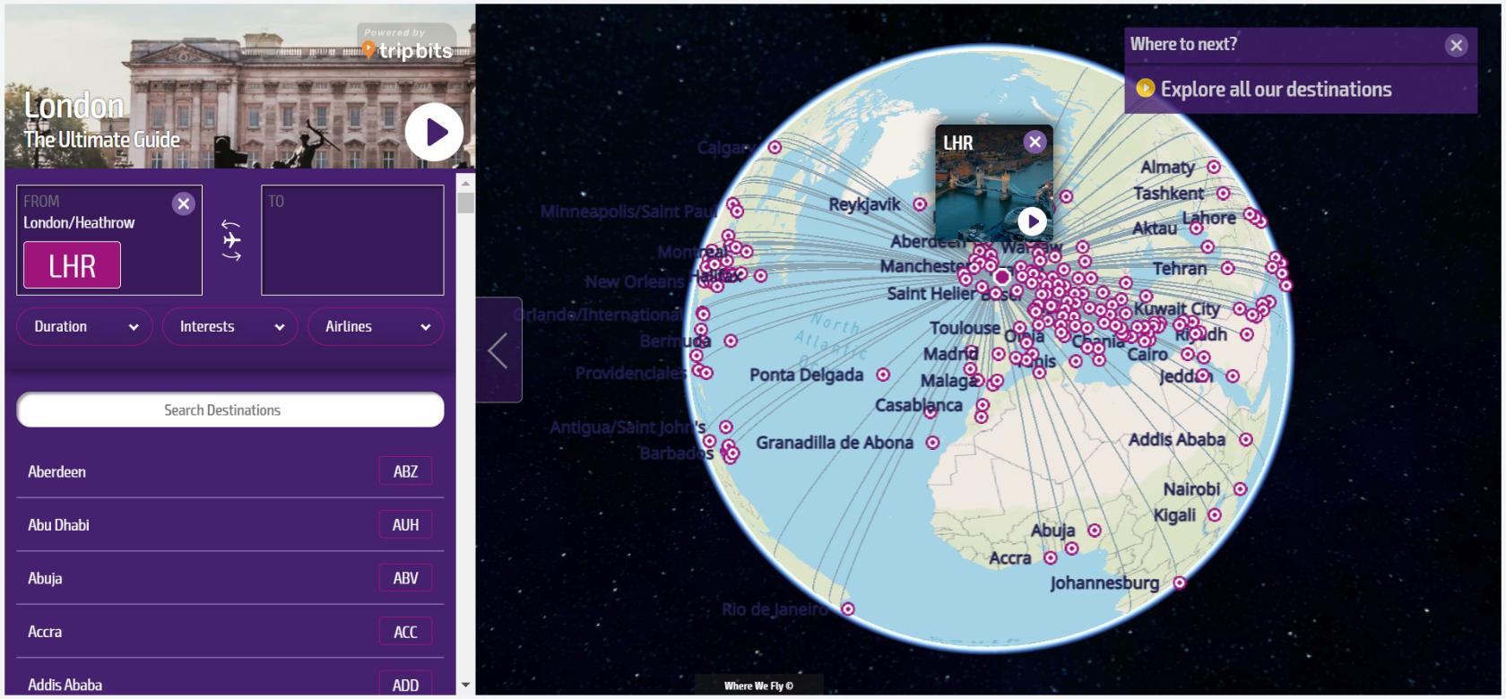The width and height of the screenshot is (1506, 699).
Task: Click the ACC airport code button
Action: pos(405,632)
